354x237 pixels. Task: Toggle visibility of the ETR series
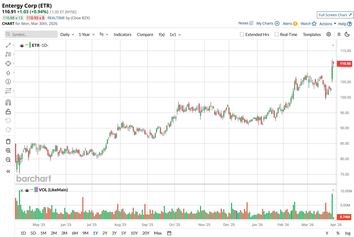point(22,46)
